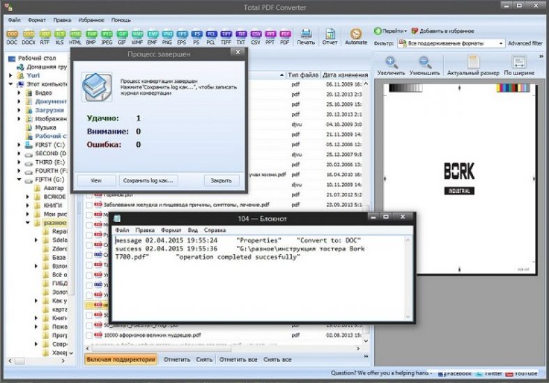The width and height of the screenshot is (549, 383).
Task: Expand THIRD (E:) drive node
Action: point(20,162)
